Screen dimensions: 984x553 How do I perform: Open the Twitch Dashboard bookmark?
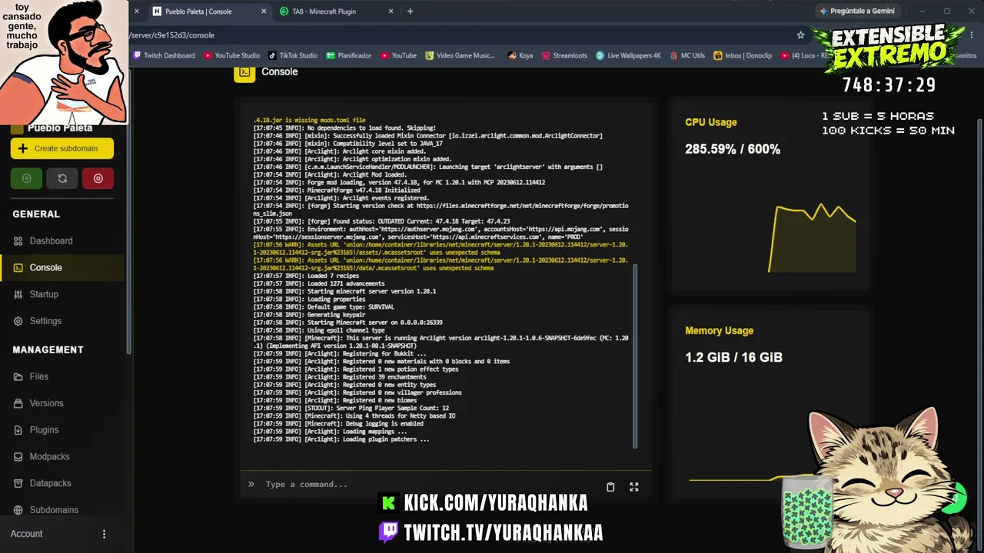[164, 55]
